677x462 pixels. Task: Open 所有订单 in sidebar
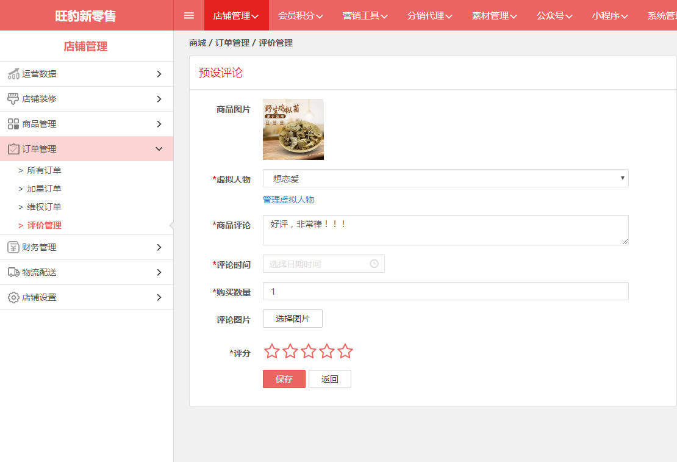click(44, 170)
